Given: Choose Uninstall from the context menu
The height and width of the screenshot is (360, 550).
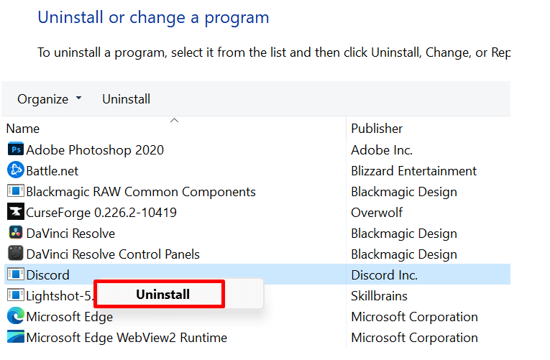Looking at the screenshot, I should click(163, 295).
